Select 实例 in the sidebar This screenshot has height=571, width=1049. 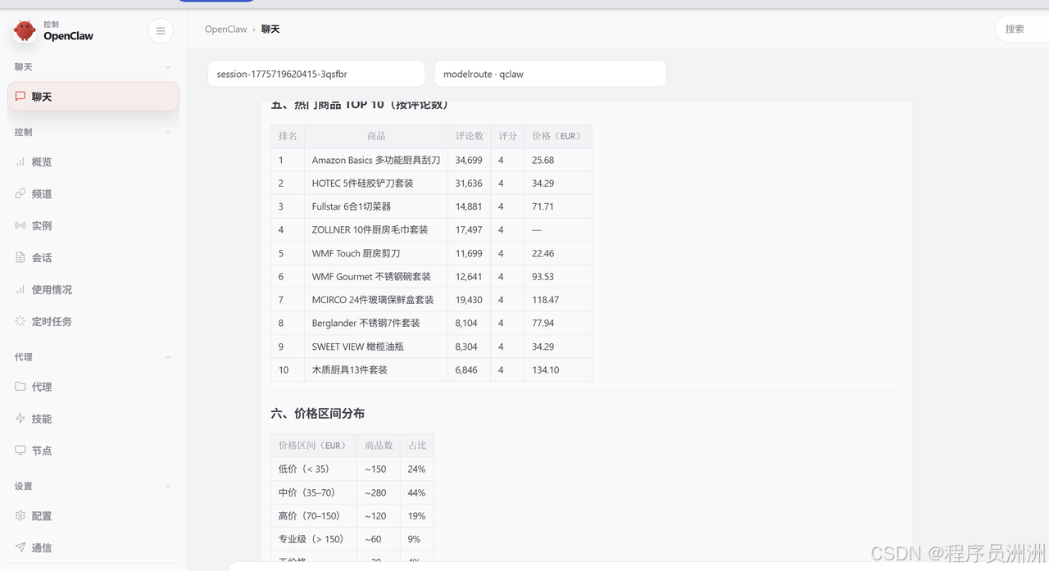pos(93,226)
